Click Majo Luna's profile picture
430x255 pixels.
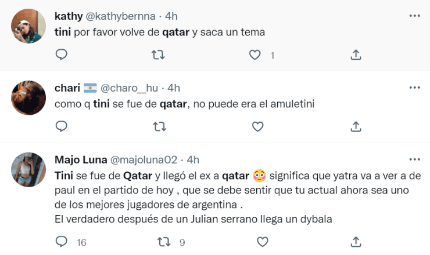[x=28, y=170]
